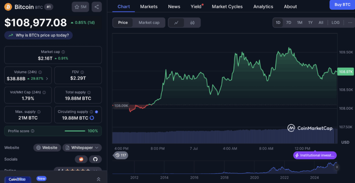Switch to candlestick chart icon
This screenshot has width=355, height=183.
[x=192, y=23]
